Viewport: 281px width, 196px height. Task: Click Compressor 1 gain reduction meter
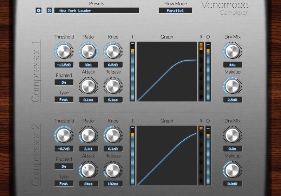pos(201,72)
